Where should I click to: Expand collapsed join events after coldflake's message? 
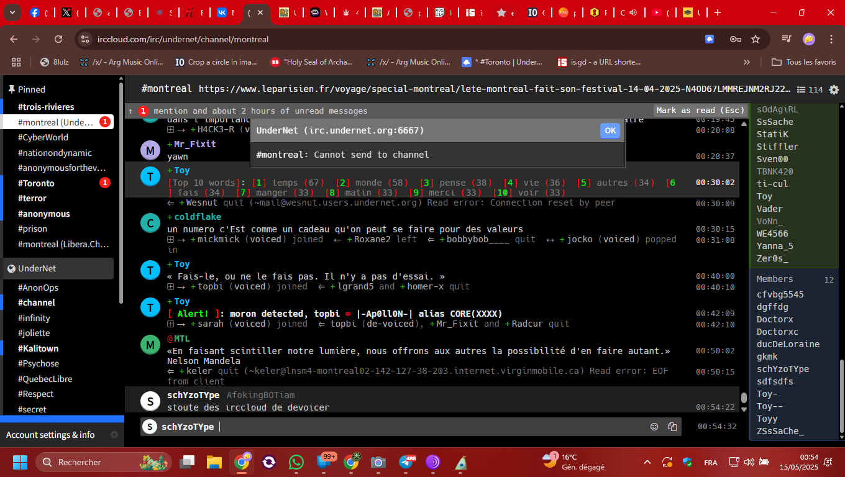tap(171, 240)
